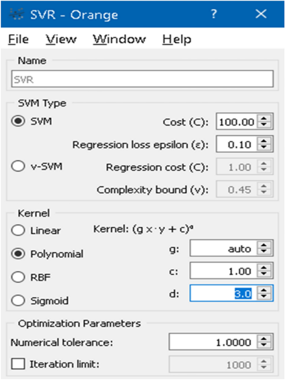Select the SVM type radio button
The image size is (285, 380).
click(18, 122)
